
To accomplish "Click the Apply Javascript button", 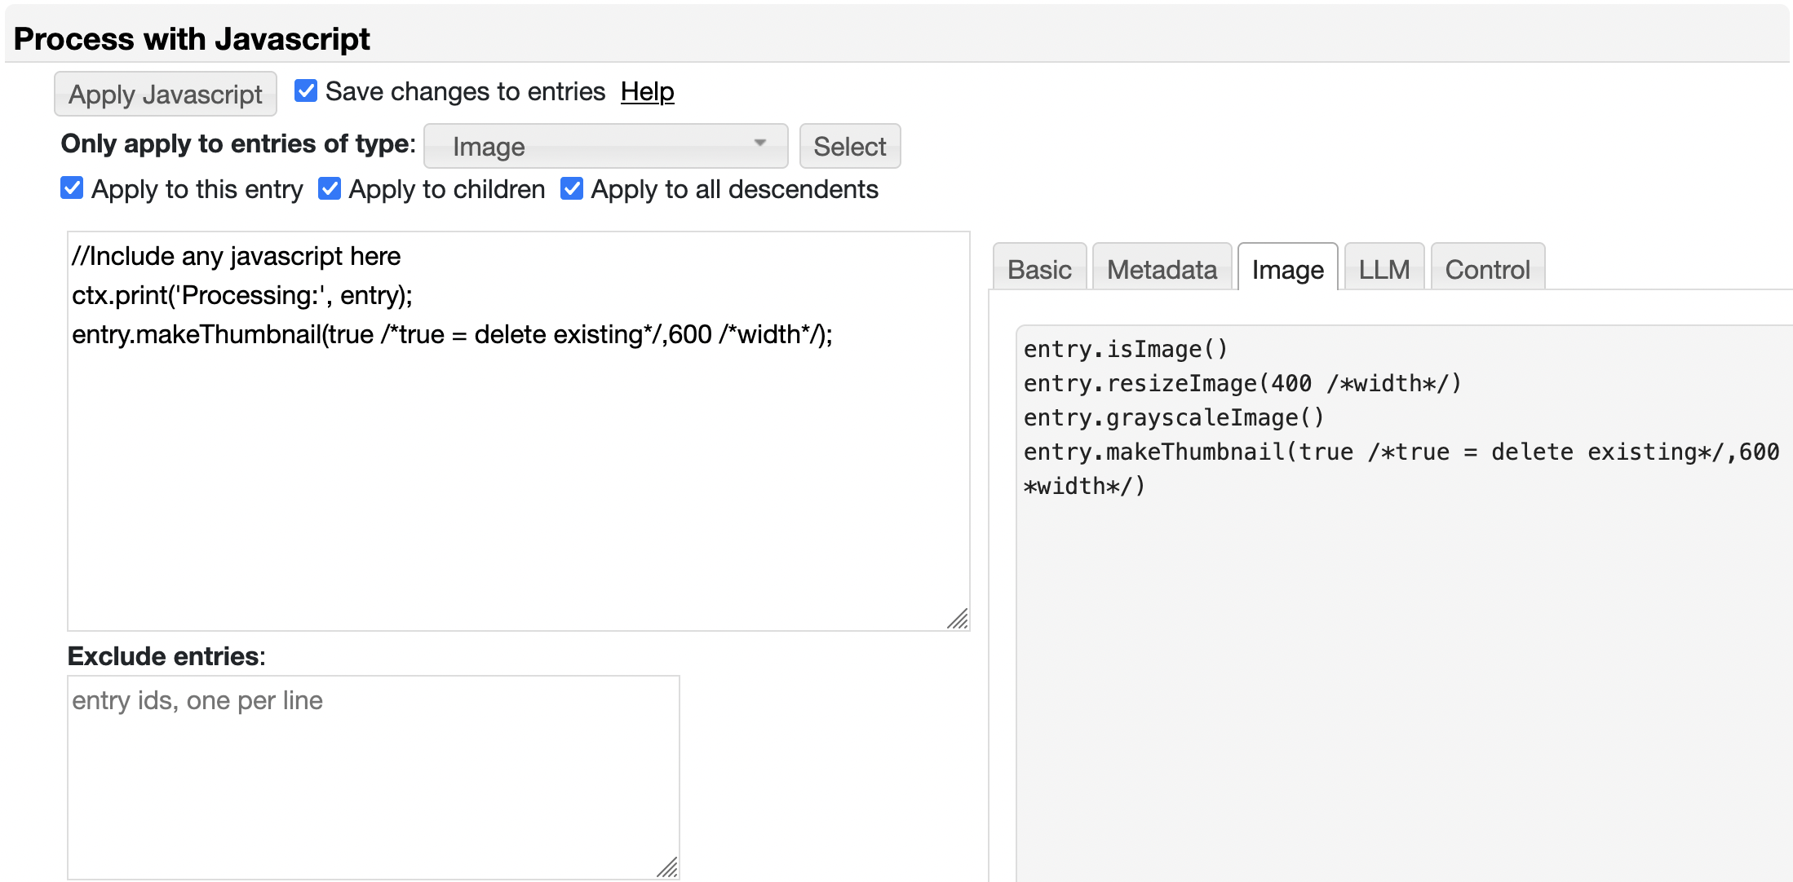I will coord(165,95).
